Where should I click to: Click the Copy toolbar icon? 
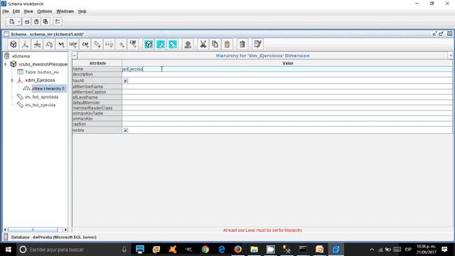[x=215, y=44]
